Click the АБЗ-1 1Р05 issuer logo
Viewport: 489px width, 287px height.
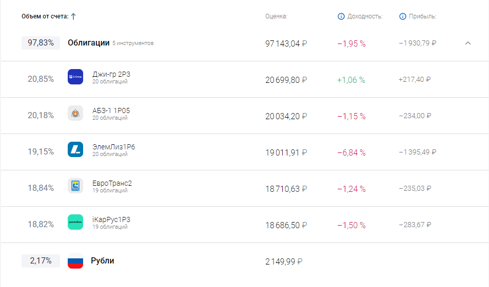pos(75,113)
